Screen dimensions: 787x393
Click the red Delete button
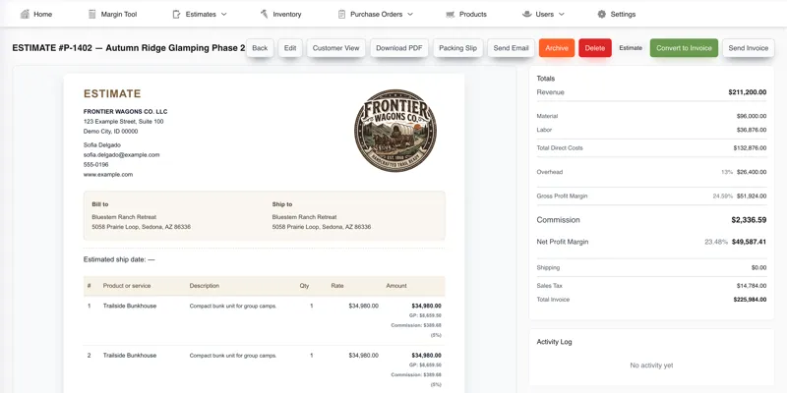pos(595,48)
